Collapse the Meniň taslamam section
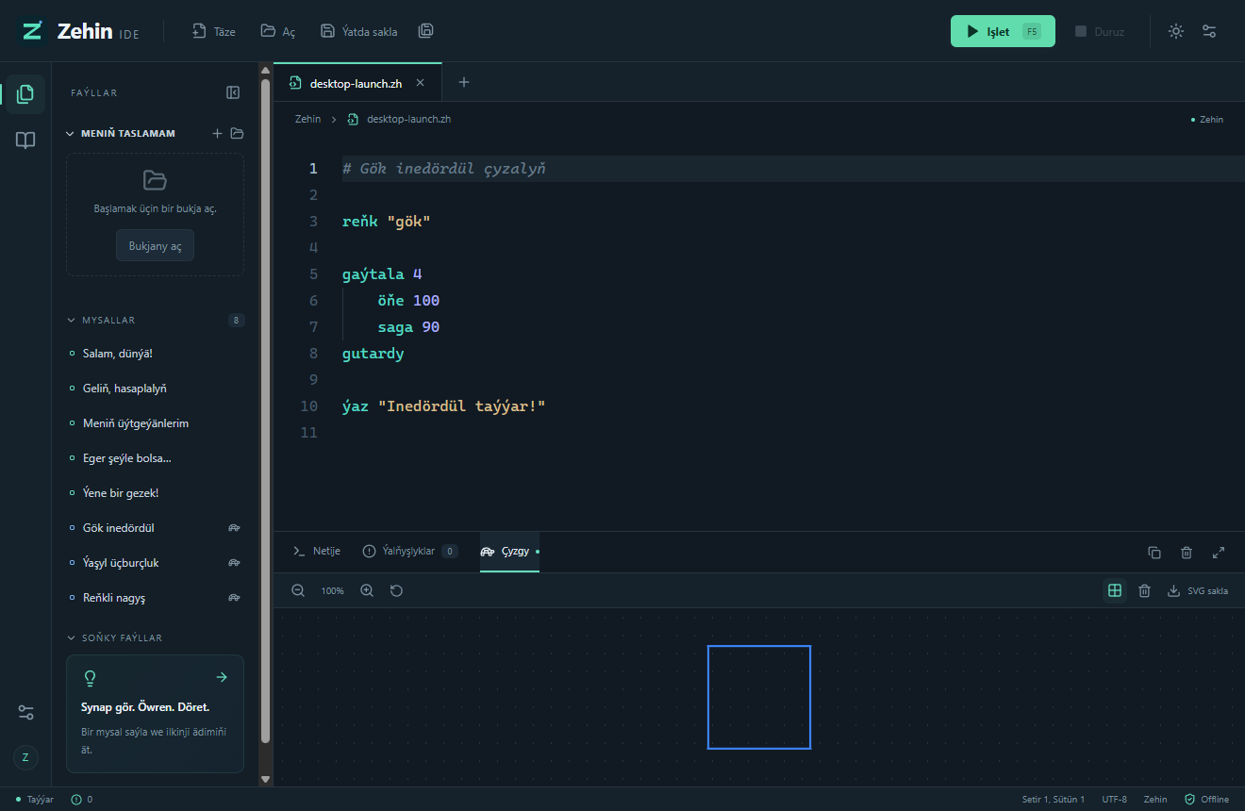The width and height of the screenshot is (1245, 811). pos(121,133)
